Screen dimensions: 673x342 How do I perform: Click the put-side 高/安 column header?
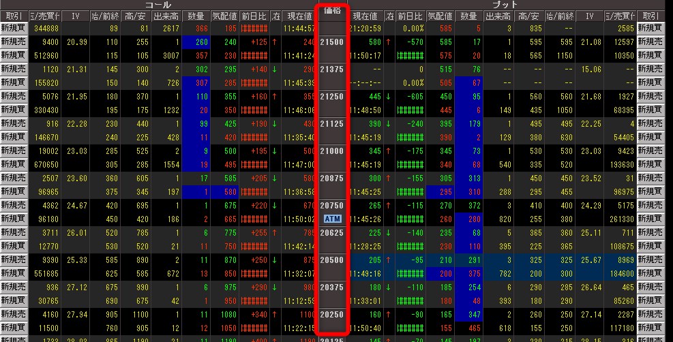[528, 16]
